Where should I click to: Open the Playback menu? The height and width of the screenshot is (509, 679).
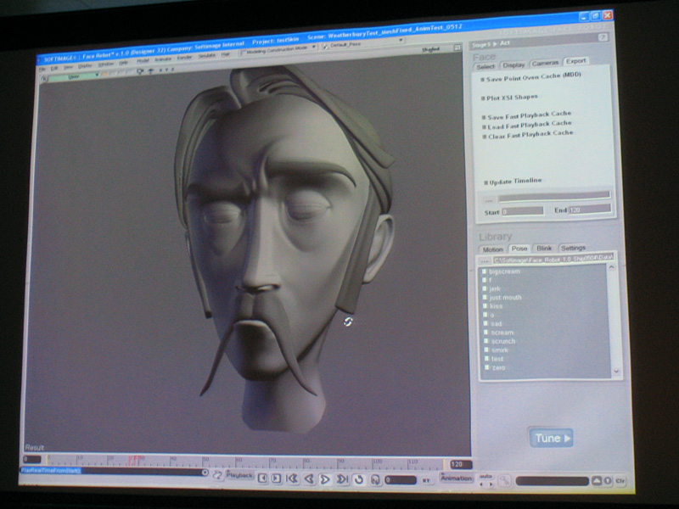coord(239,476)
